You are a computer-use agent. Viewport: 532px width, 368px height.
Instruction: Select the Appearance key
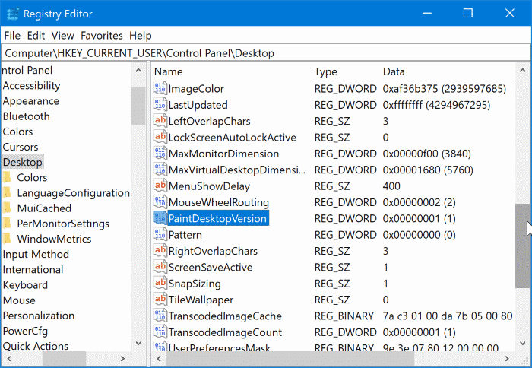point(31,101)
